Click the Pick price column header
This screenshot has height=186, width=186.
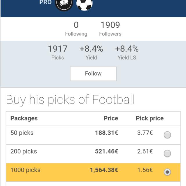[x=150, y=118]
